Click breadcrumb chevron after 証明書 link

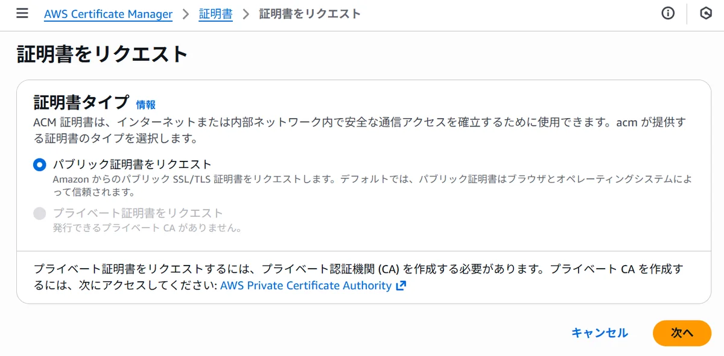point(246,14)
